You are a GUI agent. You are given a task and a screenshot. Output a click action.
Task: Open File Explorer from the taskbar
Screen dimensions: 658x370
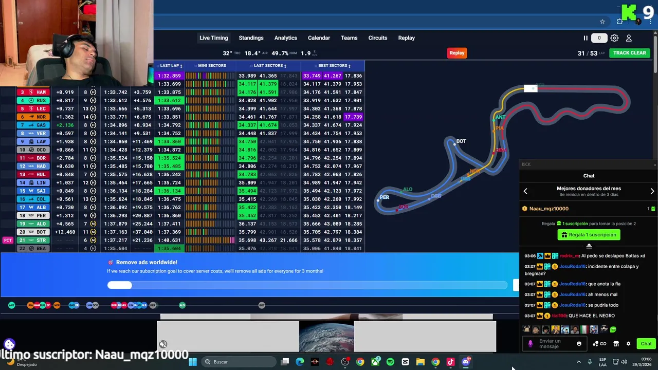(x=420, y=362)
